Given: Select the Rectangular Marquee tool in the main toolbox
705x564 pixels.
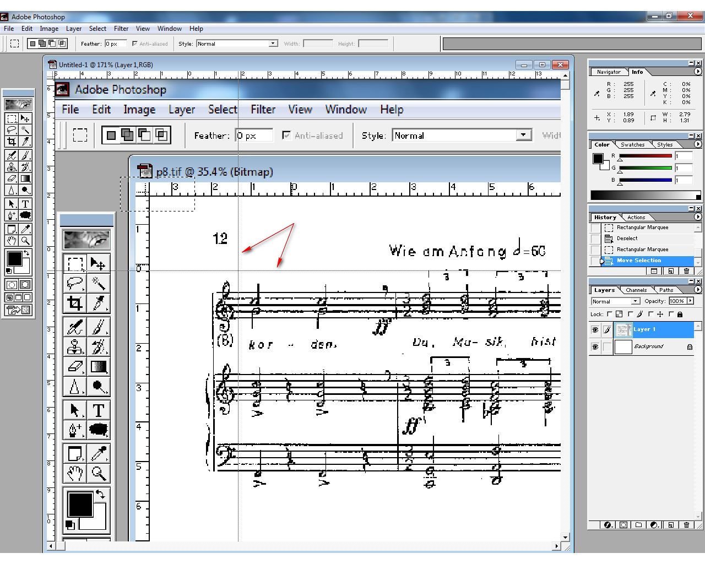Looking at the screenshot, I should click(12, 118).
